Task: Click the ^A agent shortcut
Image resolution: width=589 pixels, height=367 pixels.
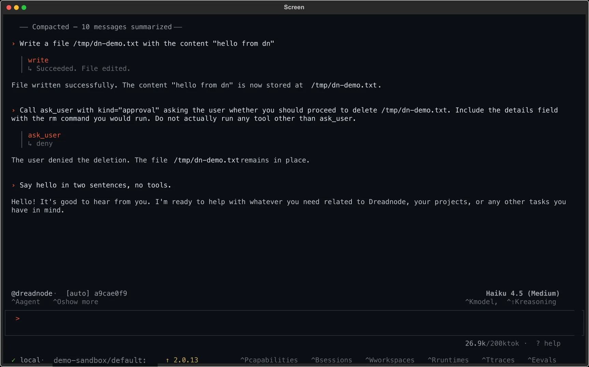Action: click(x=26, y=302)
